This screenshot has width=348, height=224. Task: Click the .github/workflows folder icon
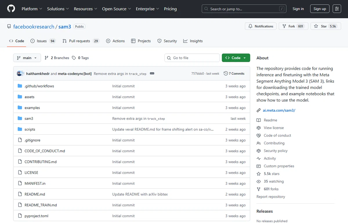point(20,86)
